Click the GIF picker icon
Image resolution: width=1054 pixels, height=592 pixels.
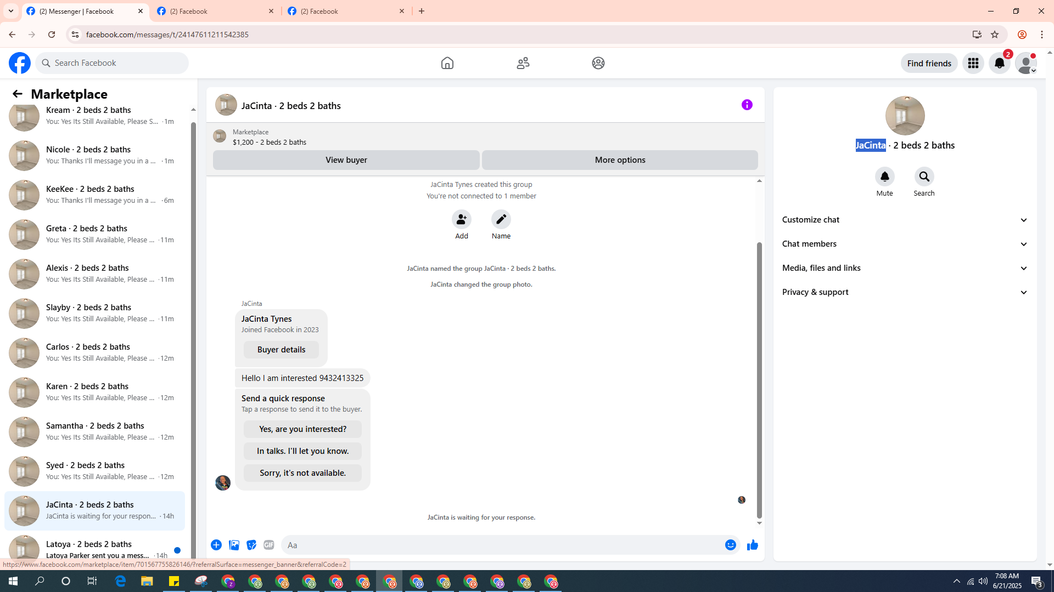268,545
